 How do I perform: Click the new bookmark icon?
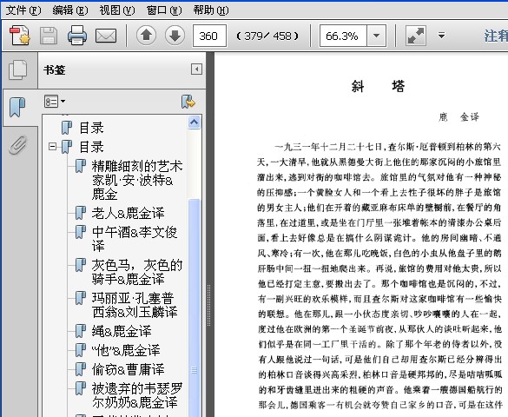[x=188, y=102]
